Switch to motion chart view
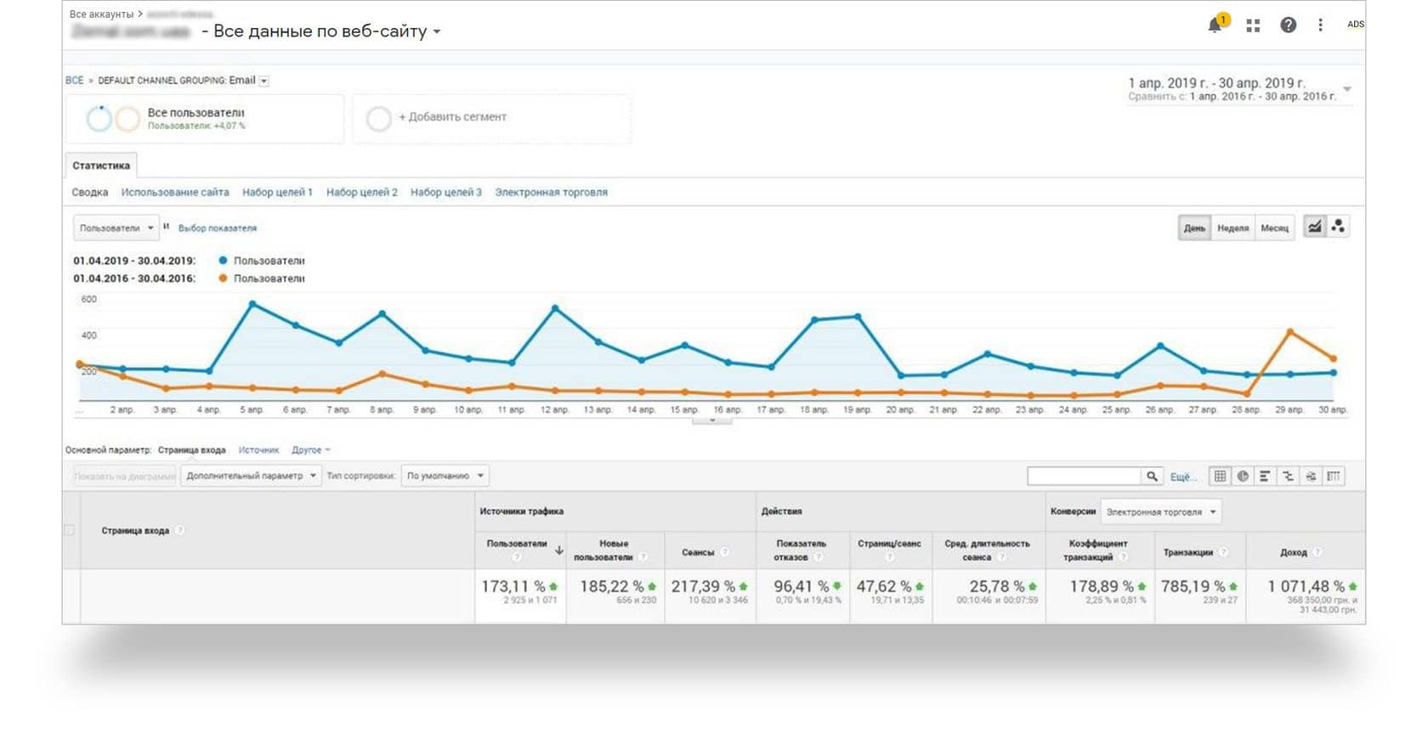1428x745 pixels. (1338, 227)
